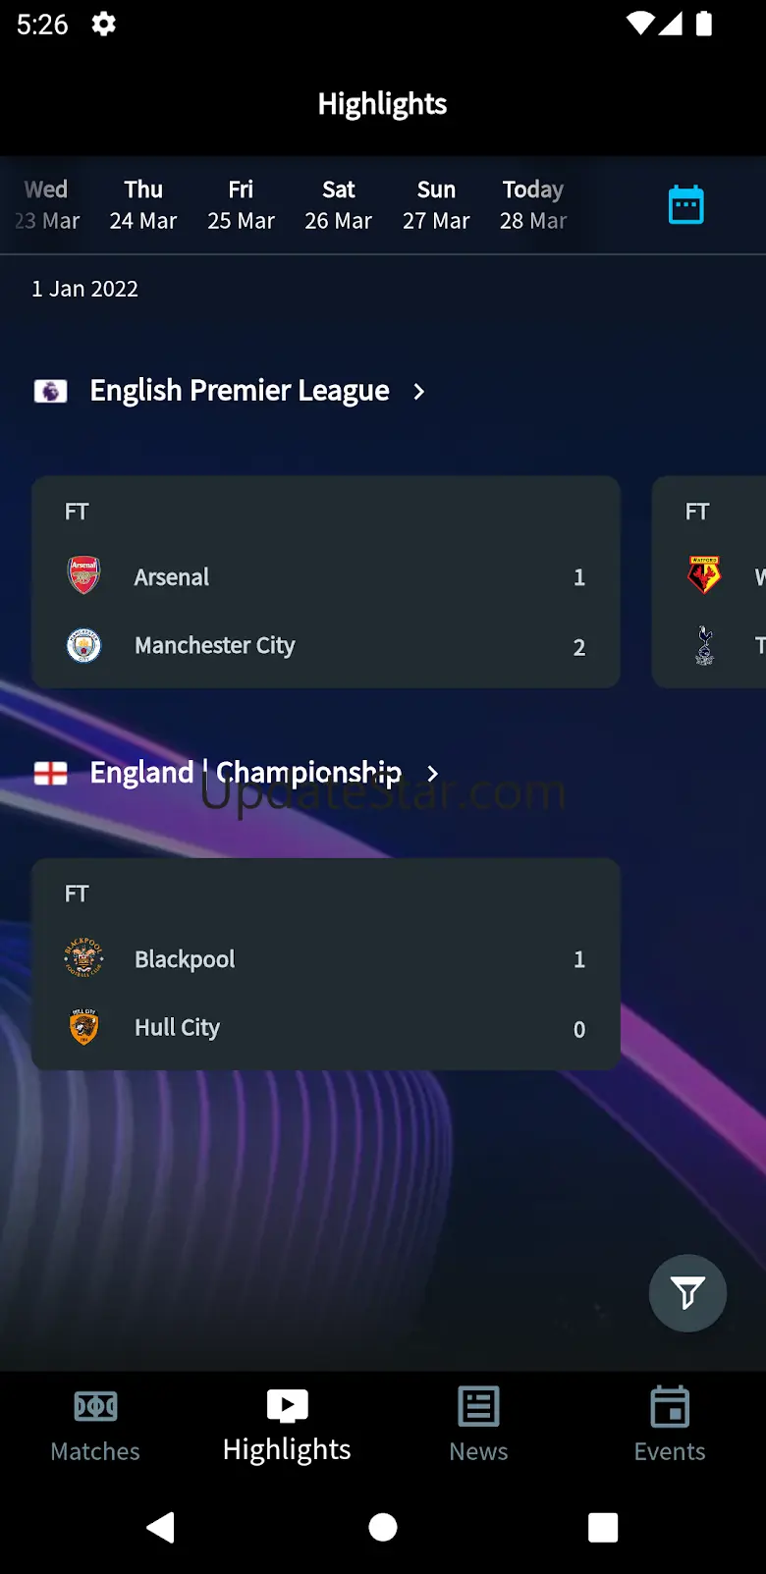Tap the Manchester City club crest
Image resolution: width=766 pixels, height=1574 pixels.
(83, 645)
